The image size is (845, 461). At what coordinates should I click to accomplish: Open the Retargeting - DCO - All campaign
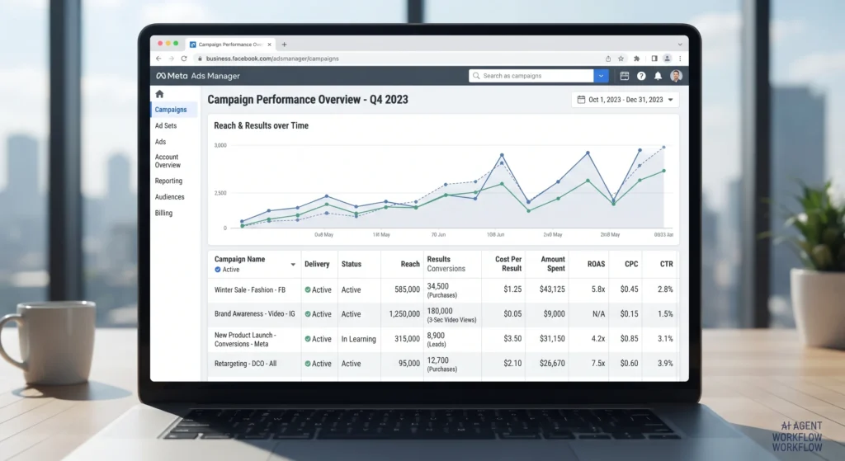pyautogui.click(x=246, y=364)
